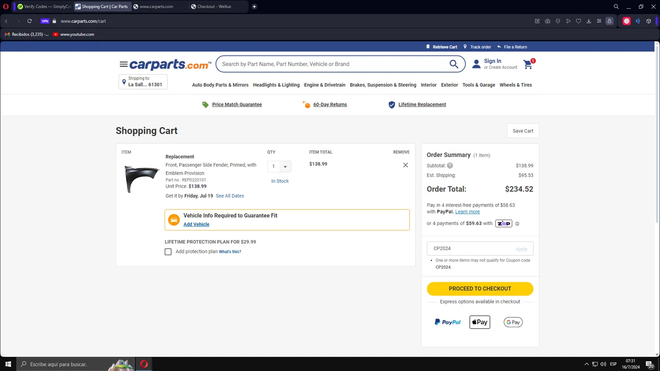This screenshot has width=660, height=371.
Task: Switch to the Checkout - Wellue tab
Action: [x=218, y=7]
